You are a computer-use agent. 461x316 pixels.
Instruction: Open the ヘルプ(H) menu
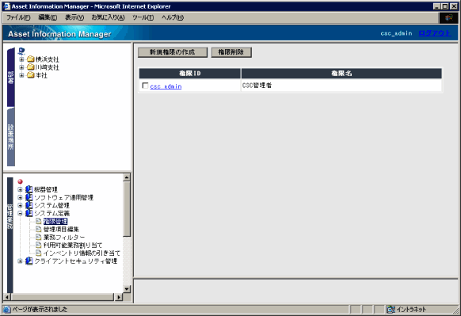[173, 17]
